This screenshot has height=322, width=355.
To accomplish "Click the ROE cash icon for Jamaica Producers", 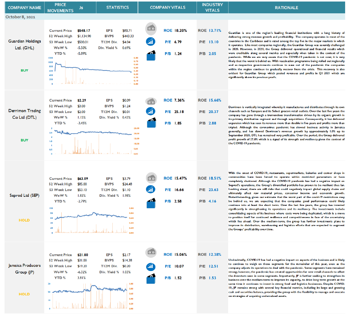I will tap(151, 252).
